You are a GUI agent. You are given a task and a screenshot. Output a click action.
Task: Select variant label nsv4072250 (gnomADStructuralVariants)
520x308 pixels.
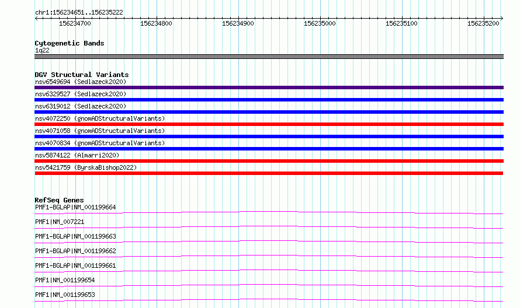pos(100,118)
